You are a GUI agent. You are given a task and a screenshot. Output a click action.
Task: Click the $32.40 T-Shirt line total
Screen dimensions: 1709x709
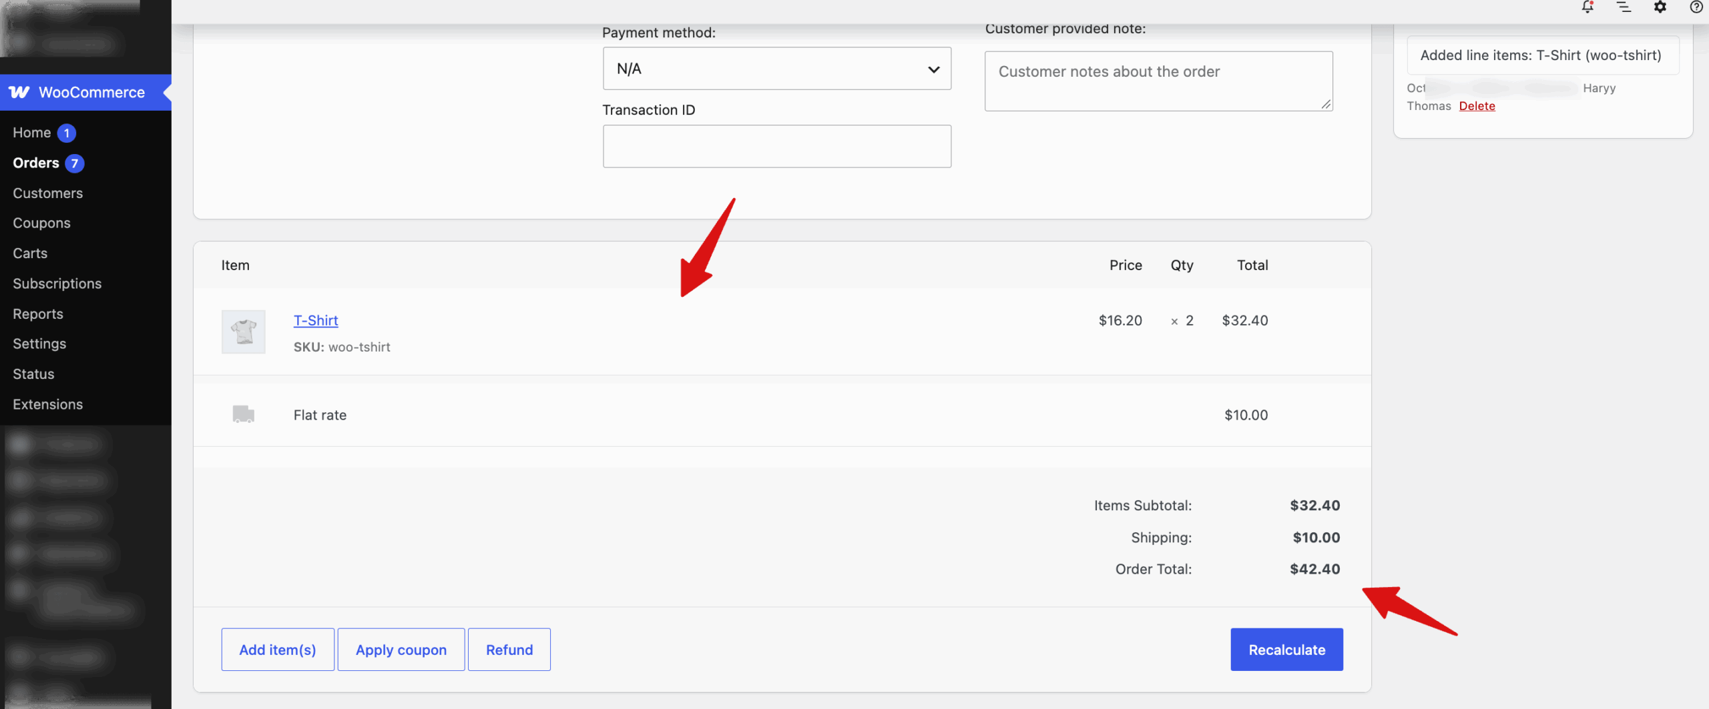(x=1245, y=320)
